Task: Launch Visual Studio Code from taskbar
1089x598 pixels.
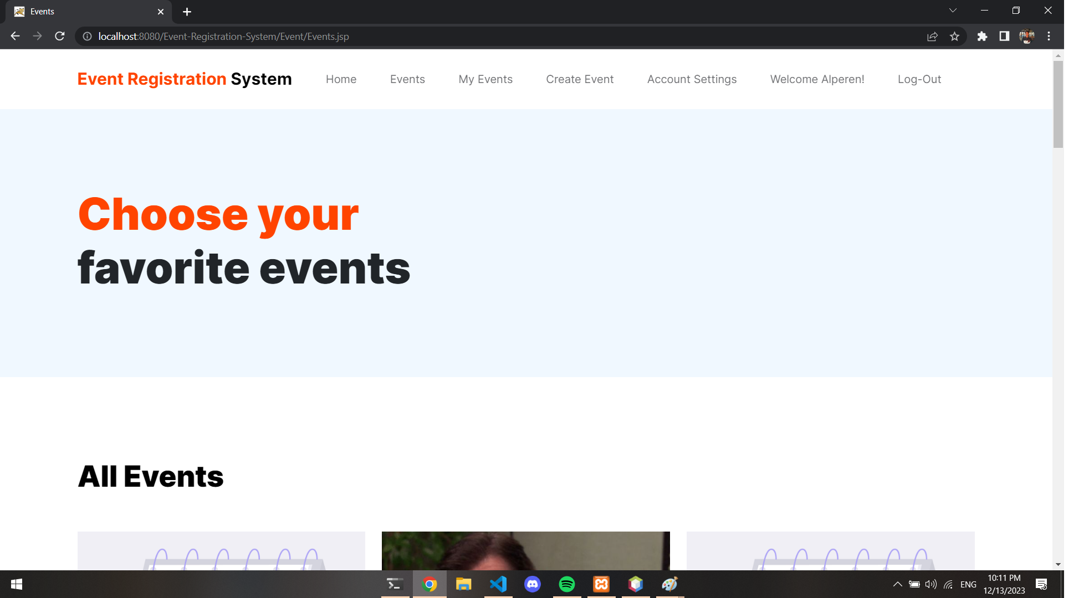Action: point(498,584)
